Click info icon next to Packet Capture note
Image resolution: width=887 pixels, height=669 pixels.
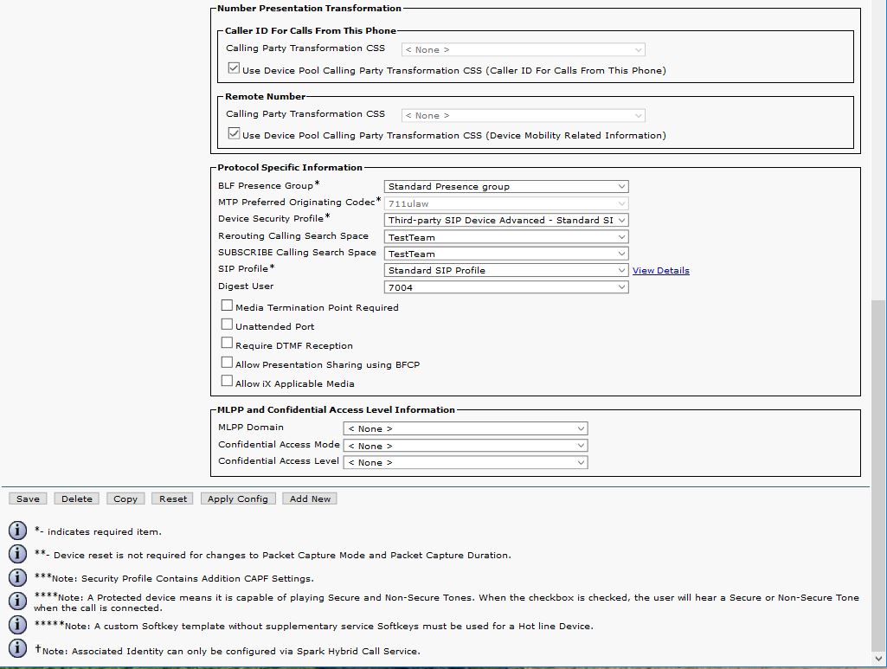point(17,554)
